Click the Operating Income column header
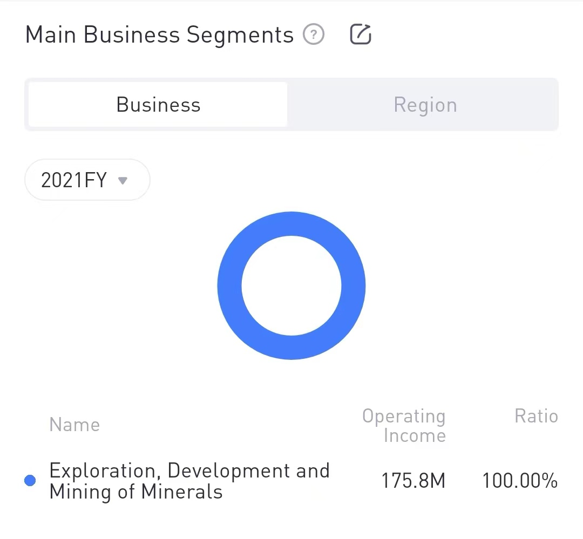The height and width of the screenshot is (539, 583). (x=404, y=426)
